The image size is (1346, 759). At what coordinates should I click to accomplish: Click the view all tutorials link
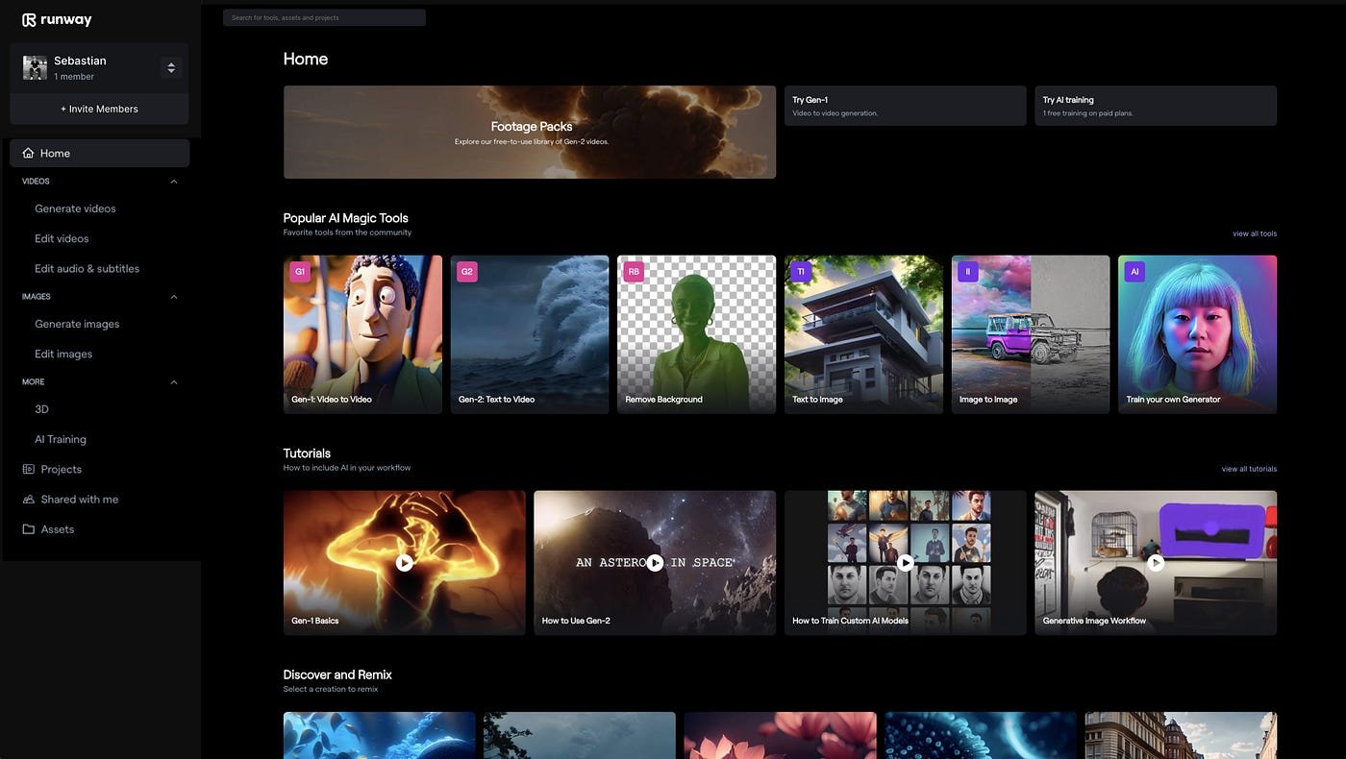[x=1249, y=469]
